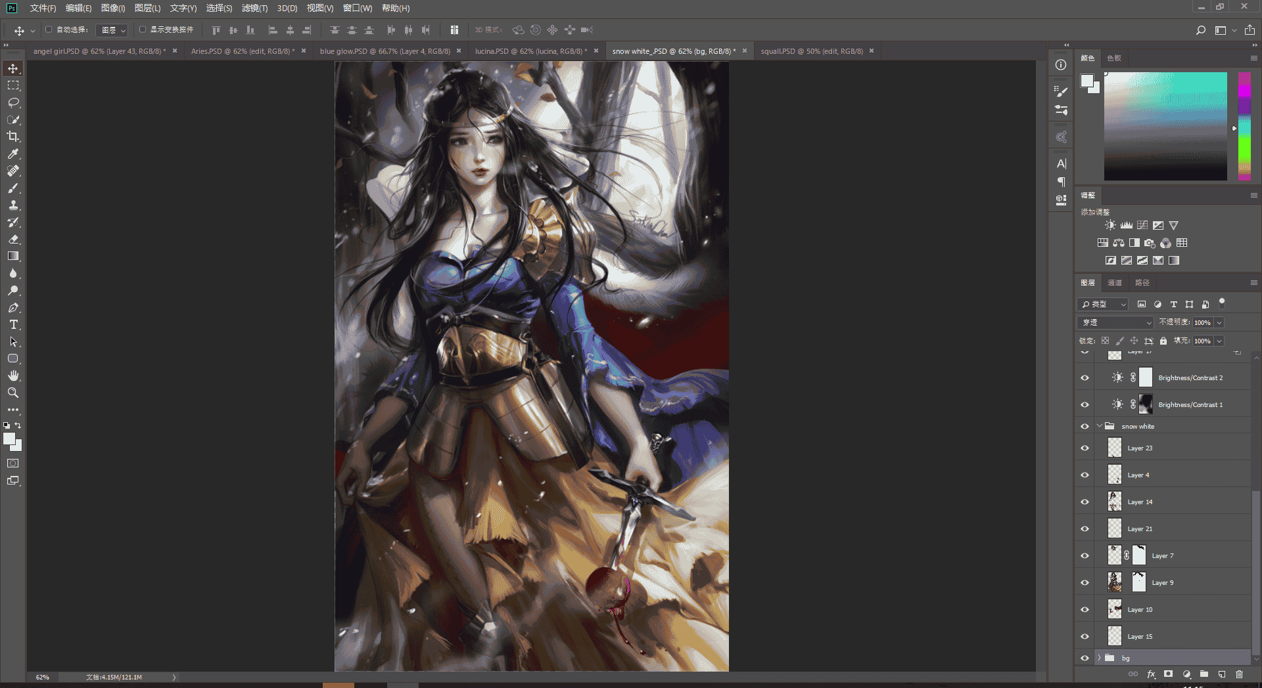The image size is (1262, 688).
Task: Select the Crop tool
Action: [x=13, y=137]
